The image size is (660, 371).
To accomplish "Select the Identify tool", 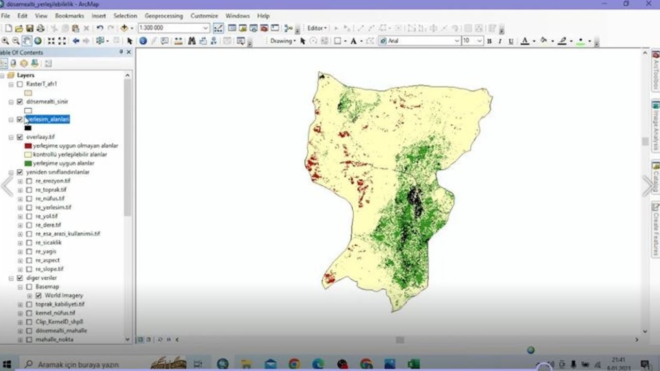I will point(143,41).
